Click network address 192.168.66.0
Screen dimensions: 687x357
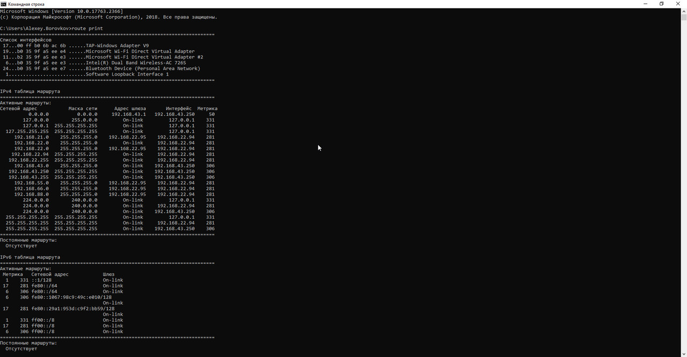click(x=32, y=188)
